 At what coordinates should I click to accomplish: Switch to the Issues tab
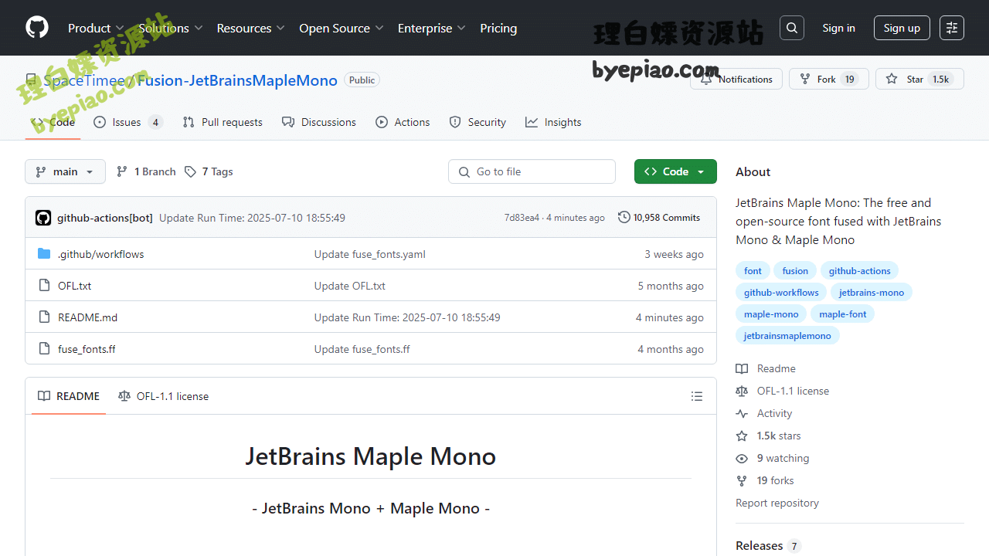127,122
